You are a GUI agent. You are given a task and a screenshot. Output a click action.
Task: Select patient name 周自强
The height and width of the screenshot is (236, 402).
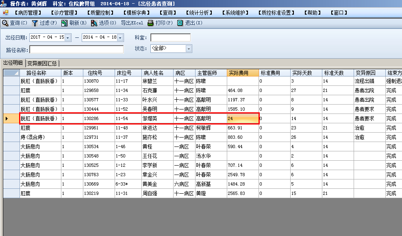point(150,193)
